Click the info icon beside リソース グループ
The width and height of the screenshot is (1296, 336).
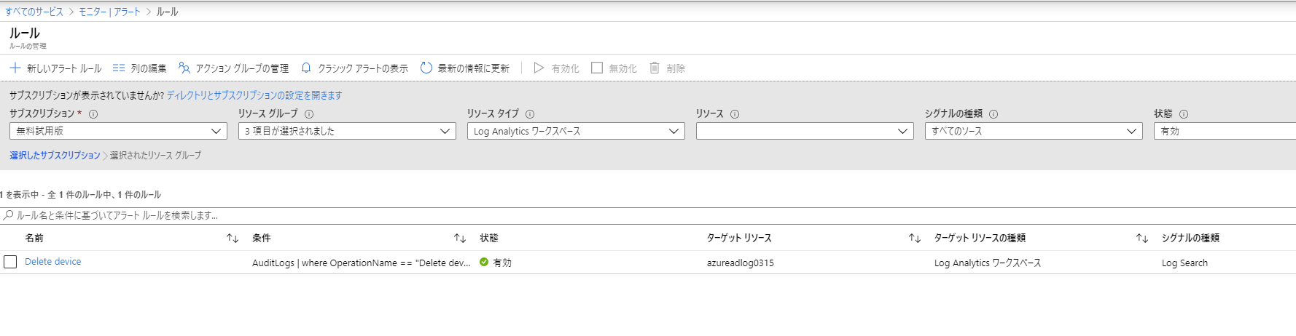point(309,114)
